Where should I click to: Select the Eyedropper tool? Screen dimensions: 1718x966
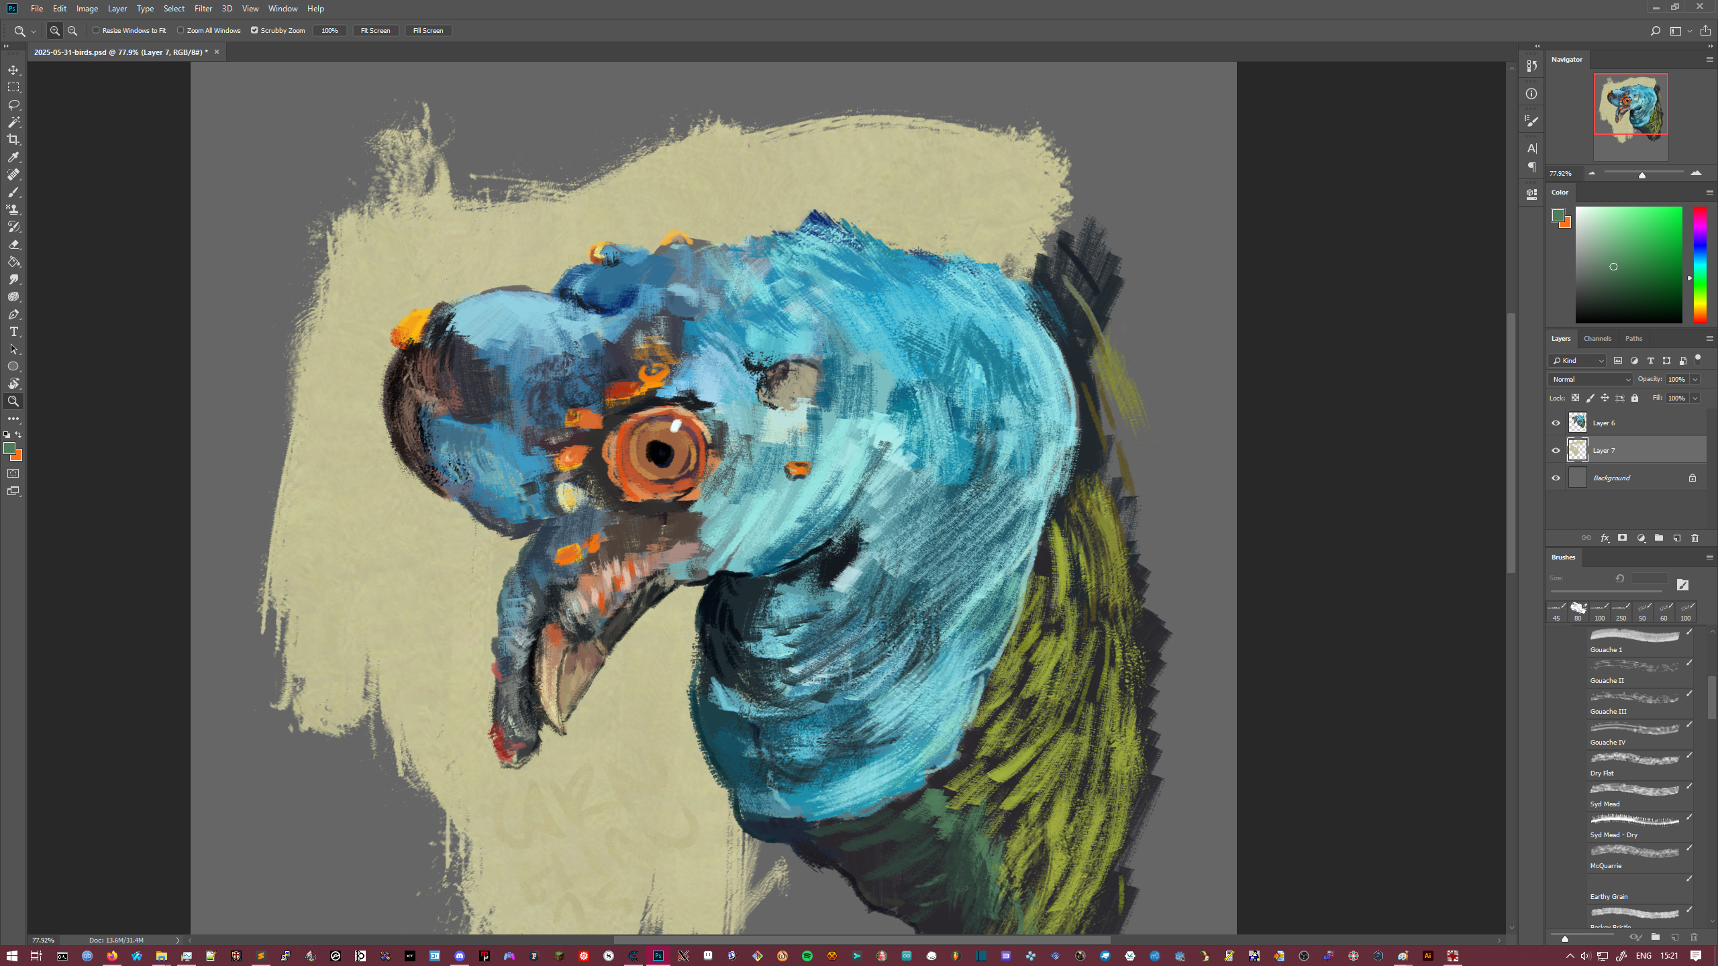tap(13, 157)
